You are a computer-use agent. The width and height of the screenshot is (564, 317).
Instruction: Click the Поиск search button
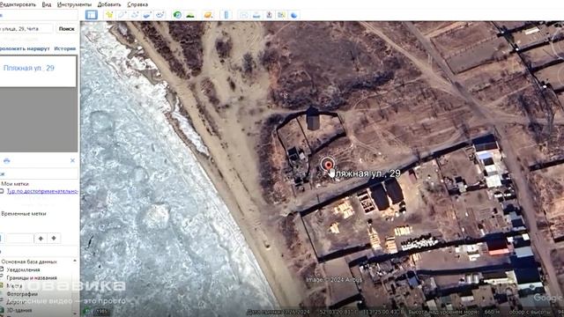tap(67, 29)
